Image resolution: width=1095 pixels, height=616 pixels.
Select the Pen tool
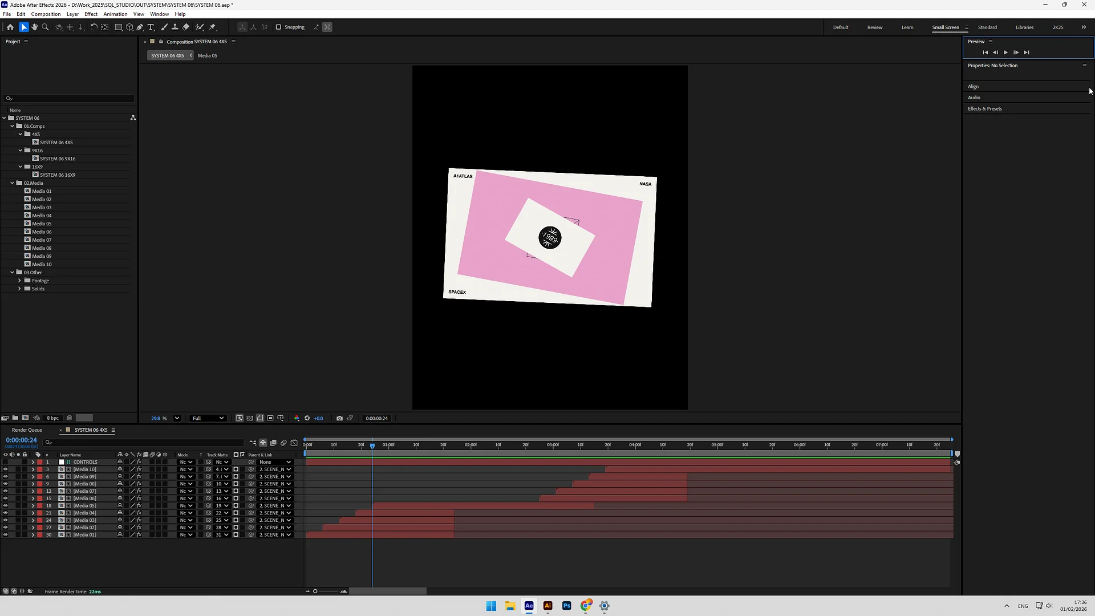(140, 27)
